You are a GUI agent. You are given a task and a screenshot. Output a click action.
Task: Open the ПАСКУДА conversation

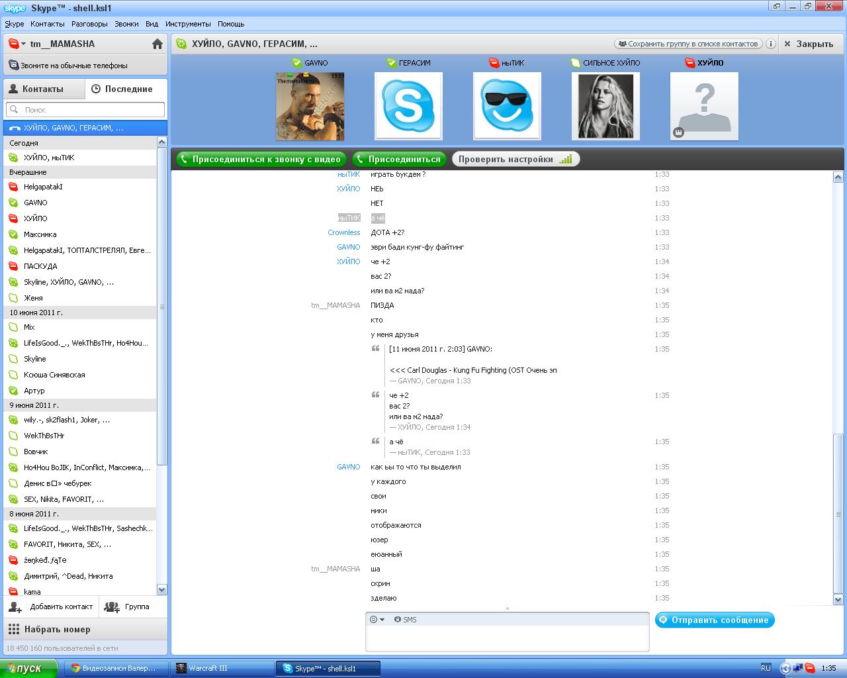click(81, 266)
